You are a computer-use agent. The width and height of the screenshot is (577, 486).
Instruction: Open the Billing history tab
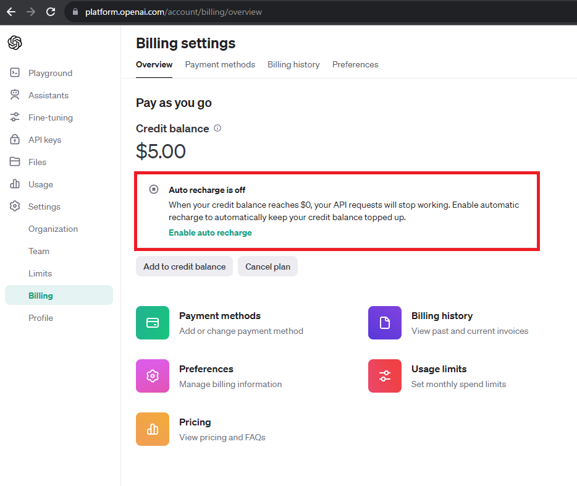(x=293, y=64)
